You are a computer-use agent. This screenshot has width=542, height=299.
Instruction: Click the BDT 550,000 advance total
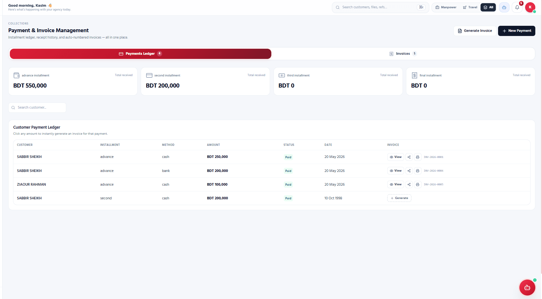[x=30, y=86]
